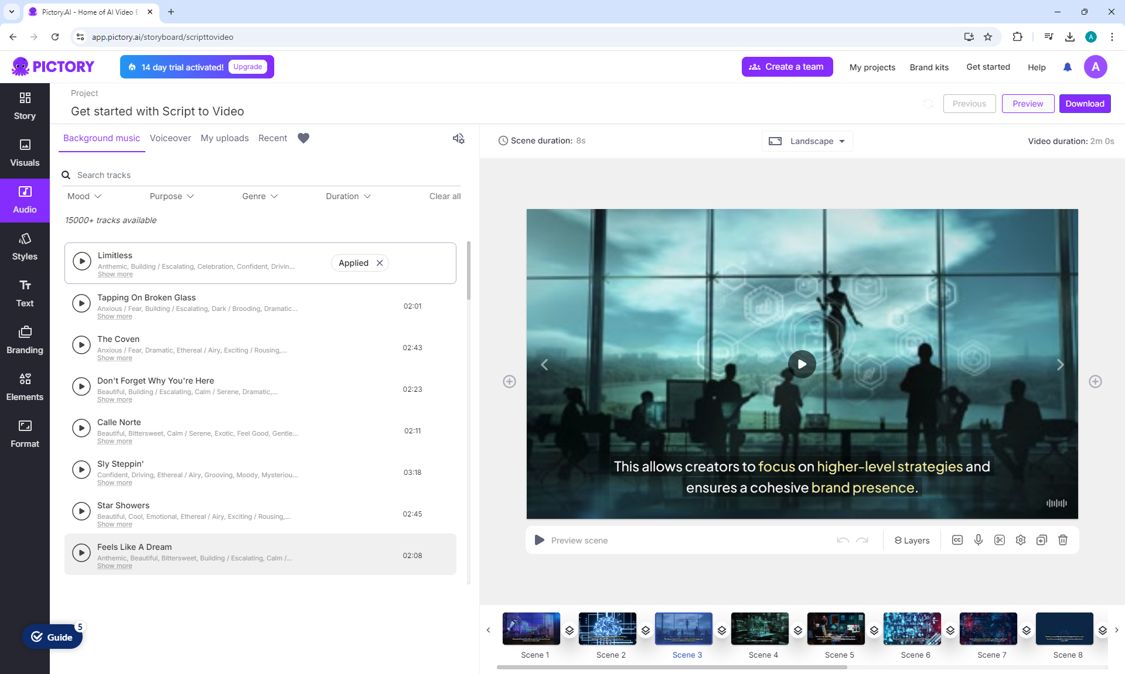Expand the Genre filter dropdown
This screenshot has width=1125, height=674.
[260, 196]
